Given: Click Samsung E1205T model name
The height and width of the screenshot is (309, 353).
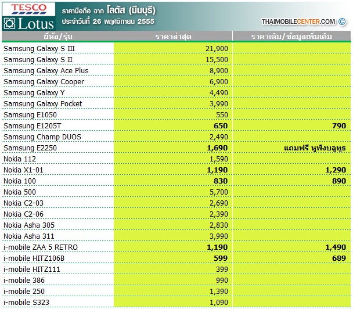Looking at the screenshot, I should point(33,125).
